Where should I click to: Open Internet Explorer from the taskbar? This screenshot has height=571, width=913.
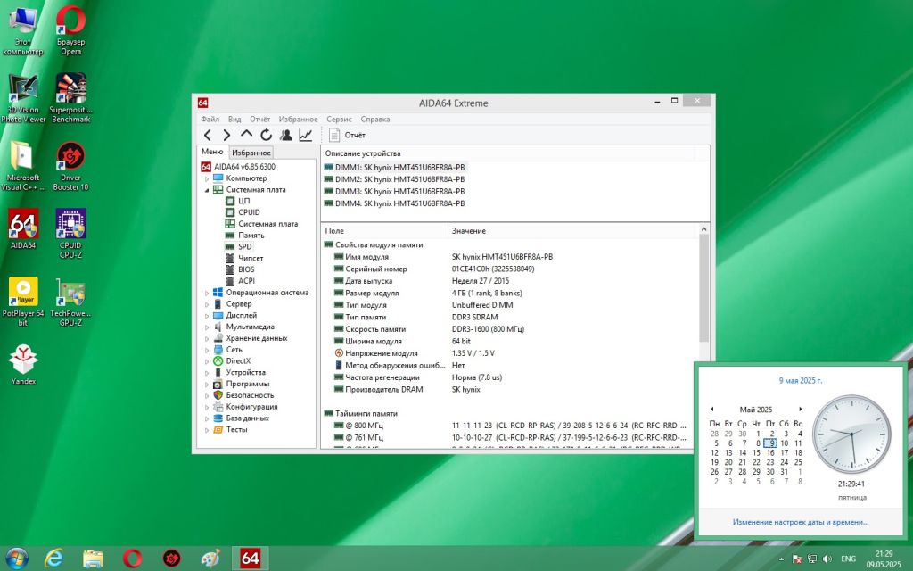point(54,559)
